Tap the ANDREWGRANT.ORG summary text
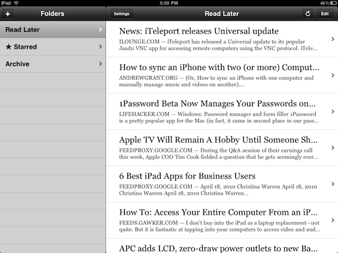This screenshot has height=253, width=338. click(x=216, y=81)
